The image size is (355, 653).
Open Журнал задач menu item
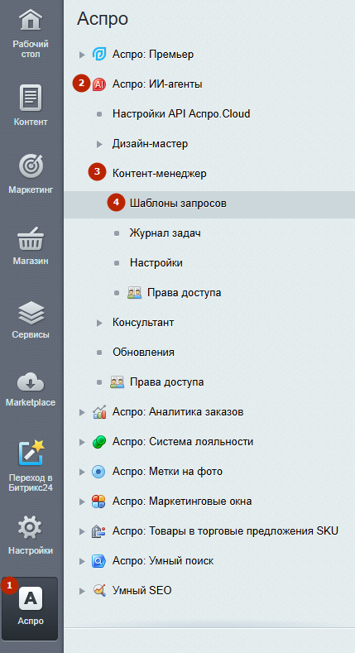point(166,233)
